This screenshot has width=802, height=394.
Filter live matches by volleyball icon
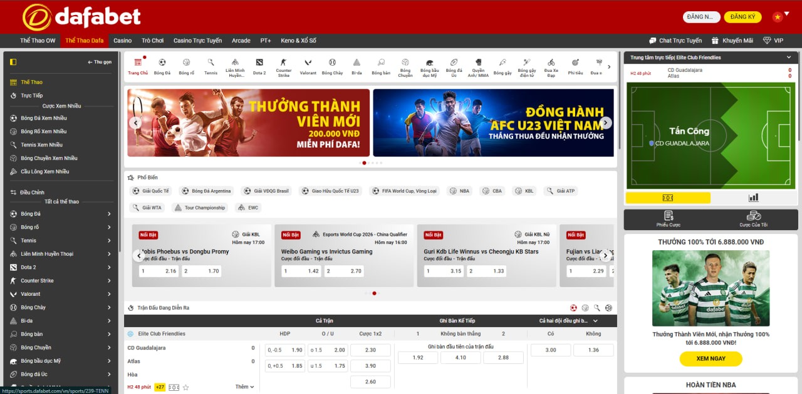pos(608,308)
